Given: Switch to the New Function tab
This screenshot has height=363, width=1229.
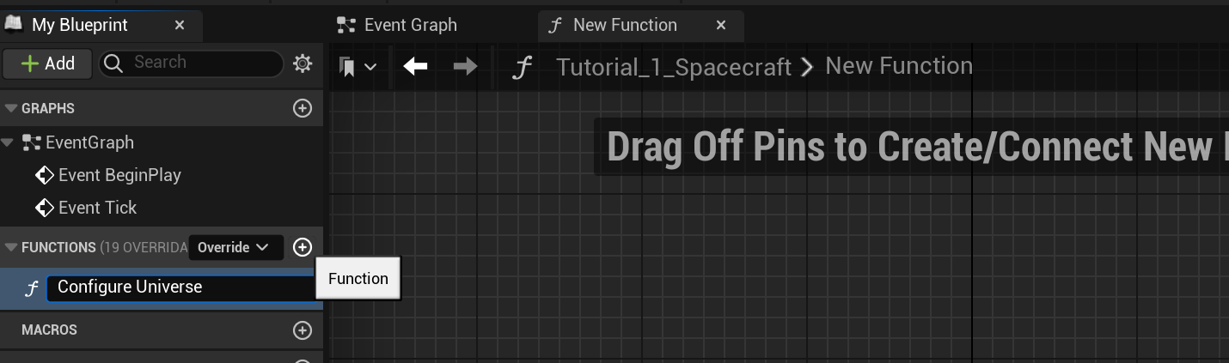Looking at the screenshot, I should [625, 25].
